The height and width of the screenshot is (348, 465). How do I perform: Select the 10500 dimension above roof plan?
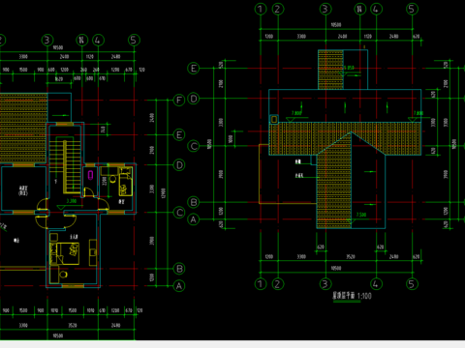click(x=336, y=25)
